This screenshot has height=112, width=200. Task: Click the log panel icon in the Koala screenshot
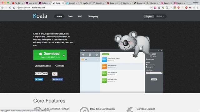pyautogui.click(x=90, y=55)
